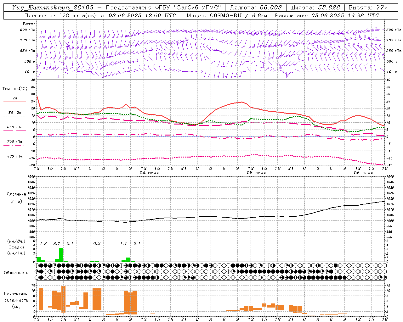The width and height of the screenshot is (403, 322).
Task: Click the 04 июня date label
Action: point(149,173)
